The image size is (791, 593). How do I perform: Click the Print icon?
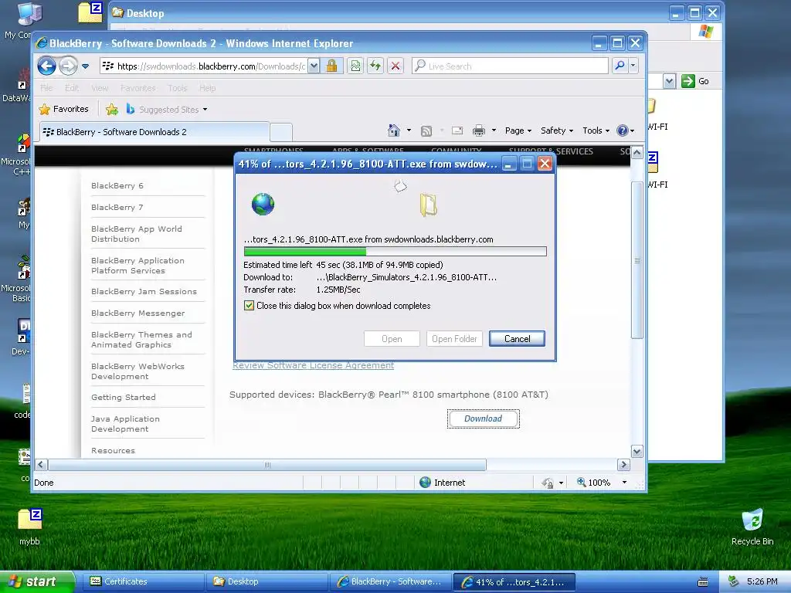(479, 130)
